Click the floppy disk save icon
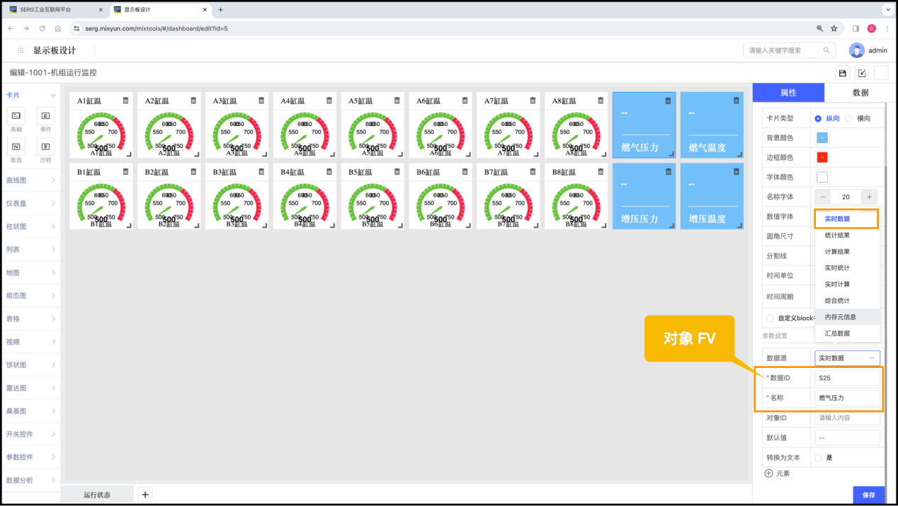 click(x=842, y=73)
